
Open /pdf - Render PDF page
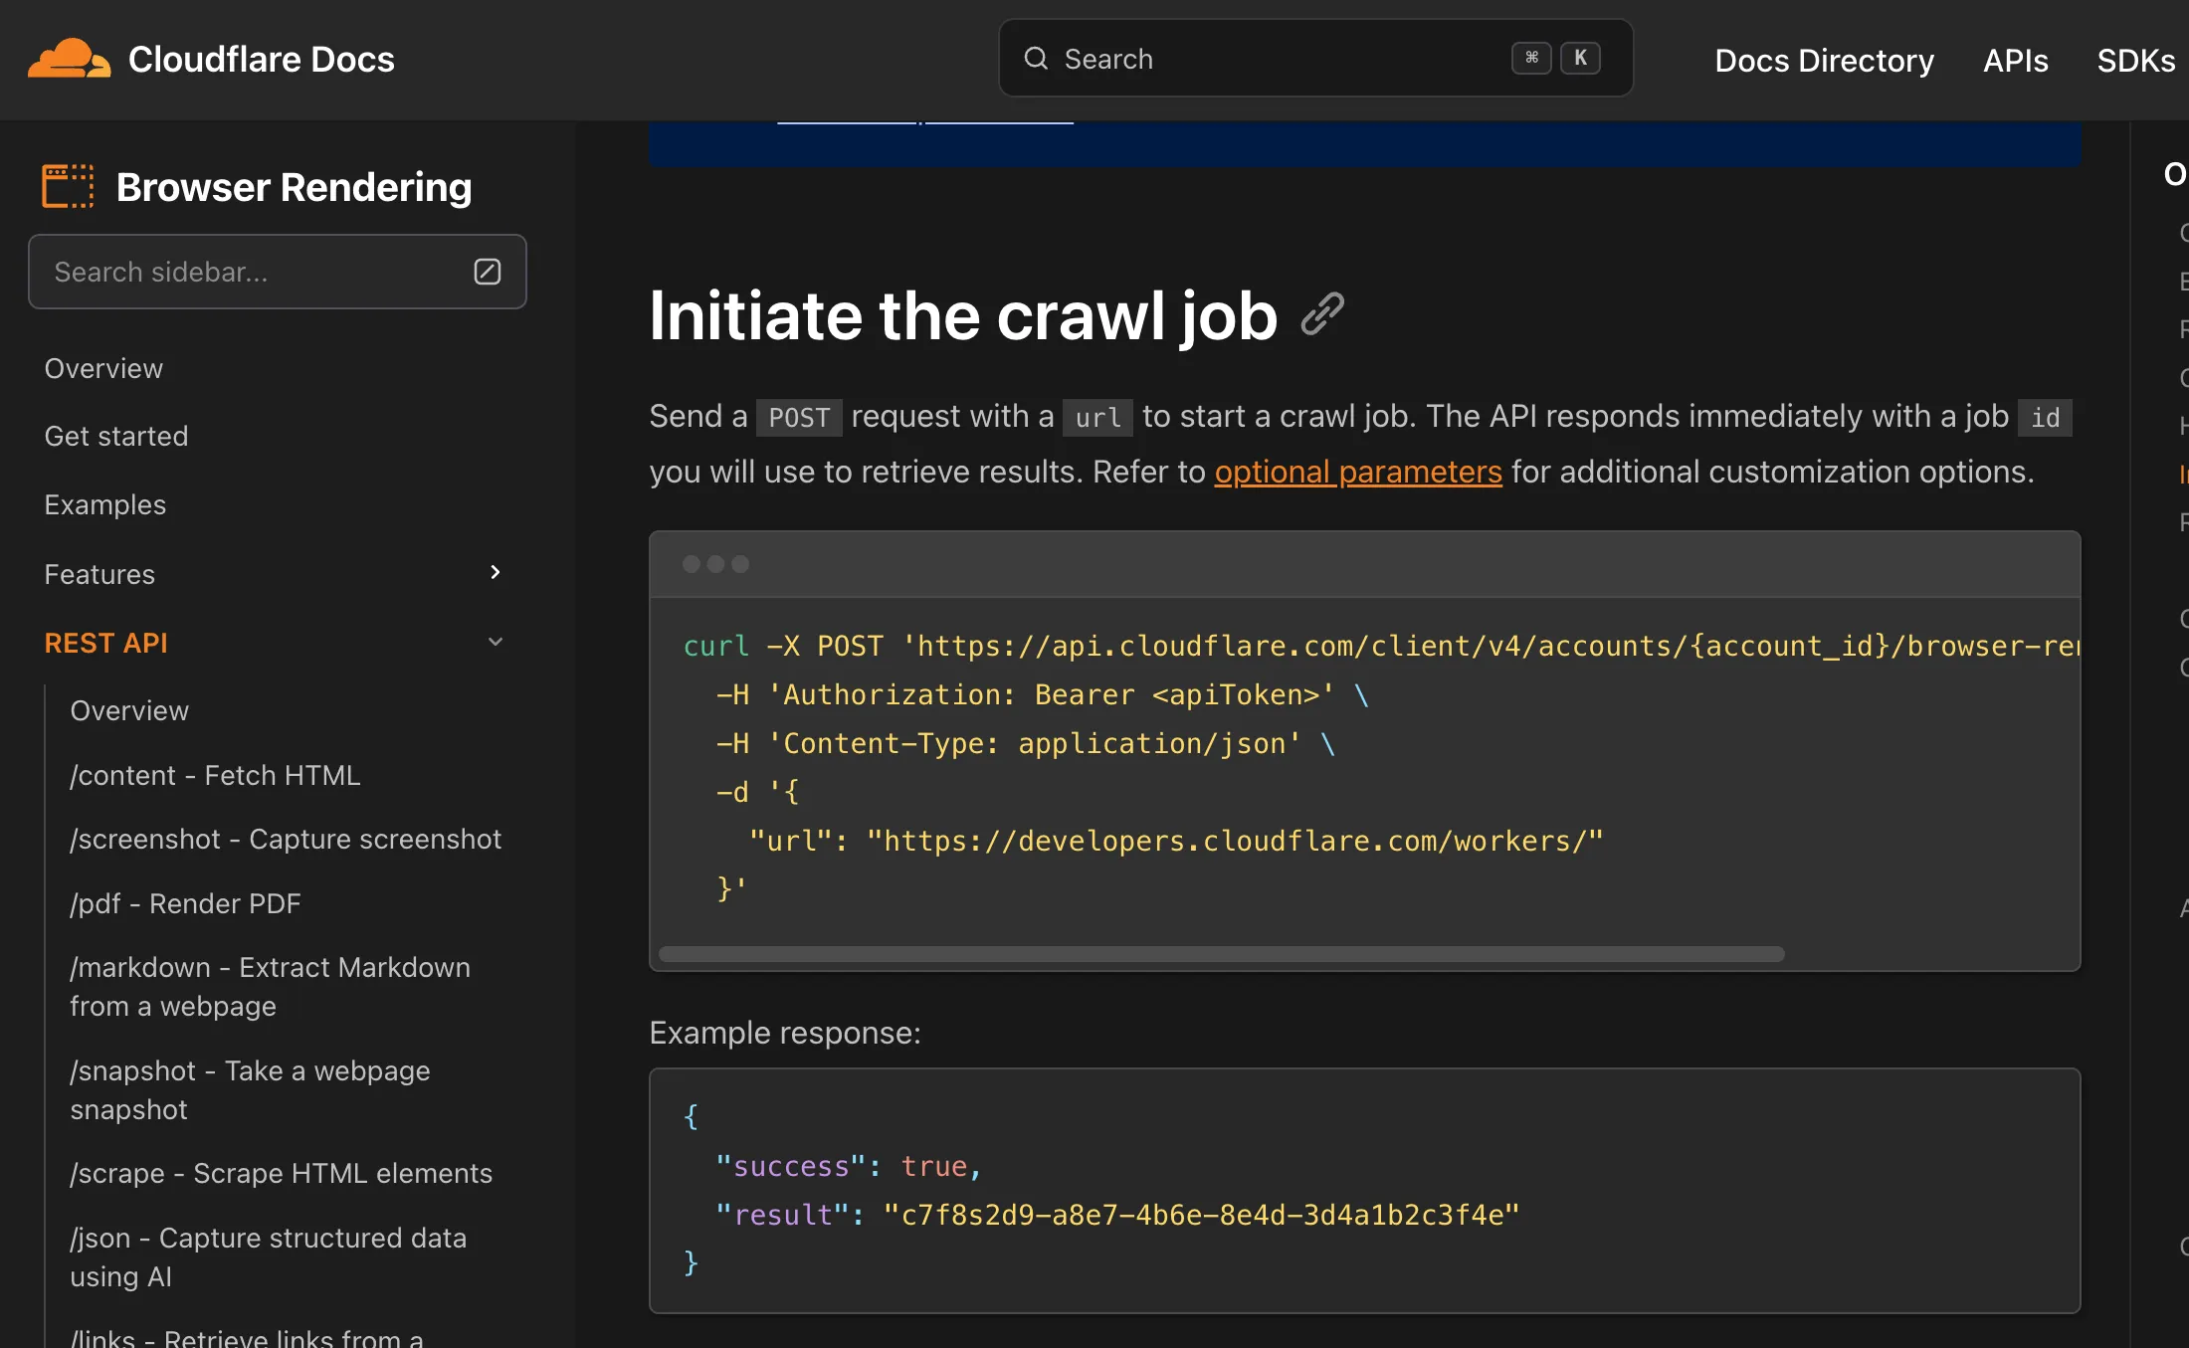(185, 903)
